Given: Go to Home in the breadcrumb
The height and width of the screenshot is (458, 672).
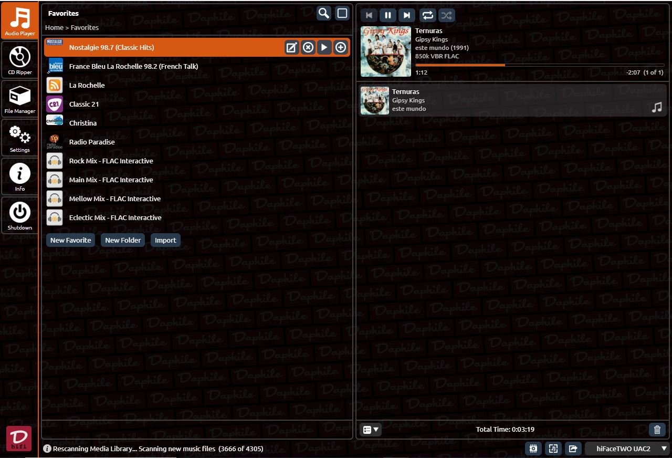Looking at the screenshot, I should pyautogui.click(x=54, y=27).
